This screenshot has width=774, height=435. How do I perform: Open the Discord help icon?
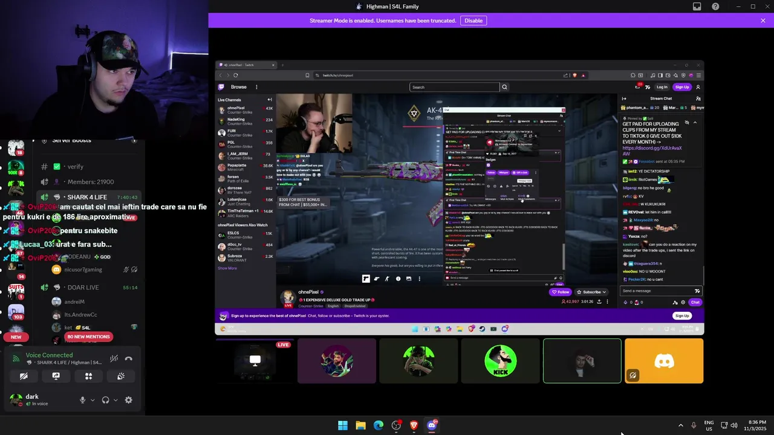(715, 7)
